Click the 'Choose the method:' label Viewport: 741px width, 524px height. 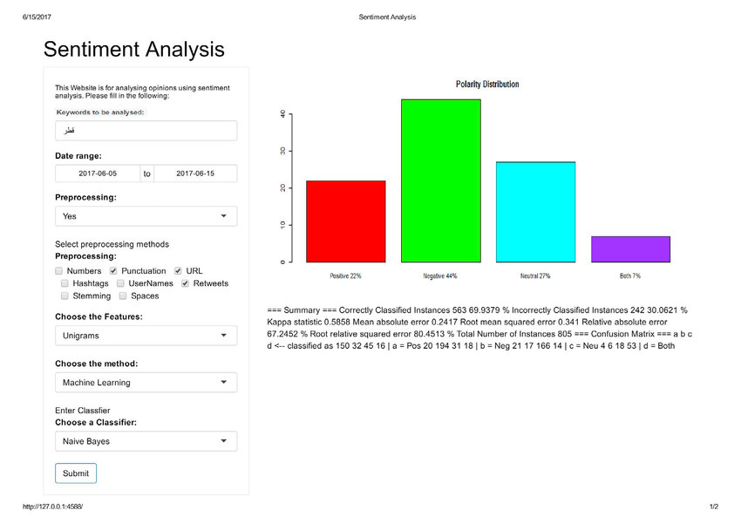[97, 364]
